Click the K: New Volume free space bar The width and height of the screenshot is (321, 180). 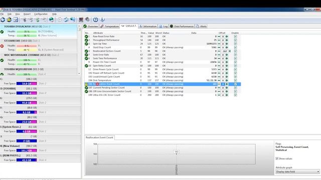[27, 150]
